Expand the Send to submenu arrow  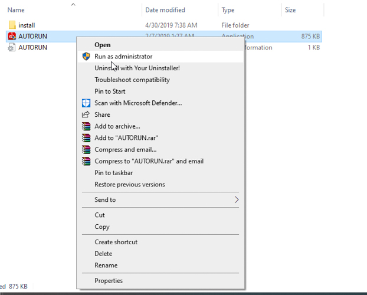point(237,200)
